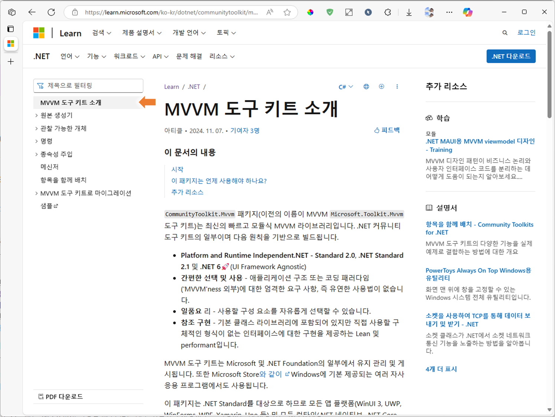Click Learn in the breadcrumb
This screenshot has height=417, width=555.
tap(172, 87)
